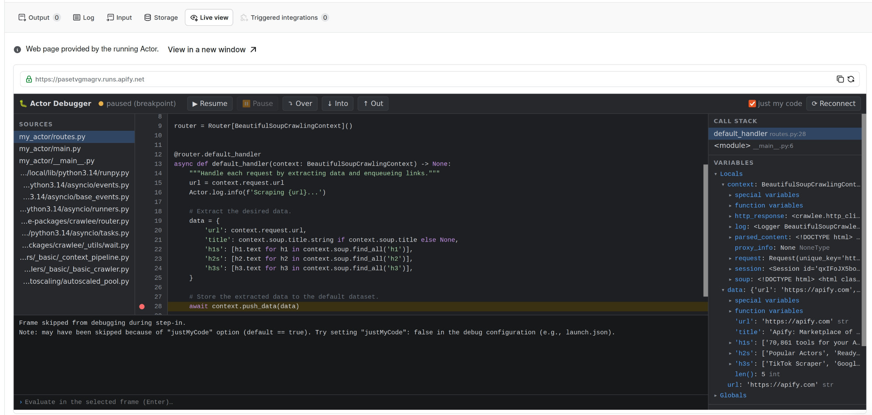872x415 pixels.
Task: Expand special variables under data
Action: coord(730,301)
